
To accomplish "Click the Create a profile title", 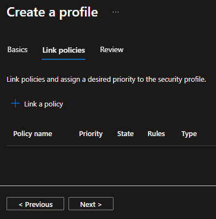I will [52, 12].
